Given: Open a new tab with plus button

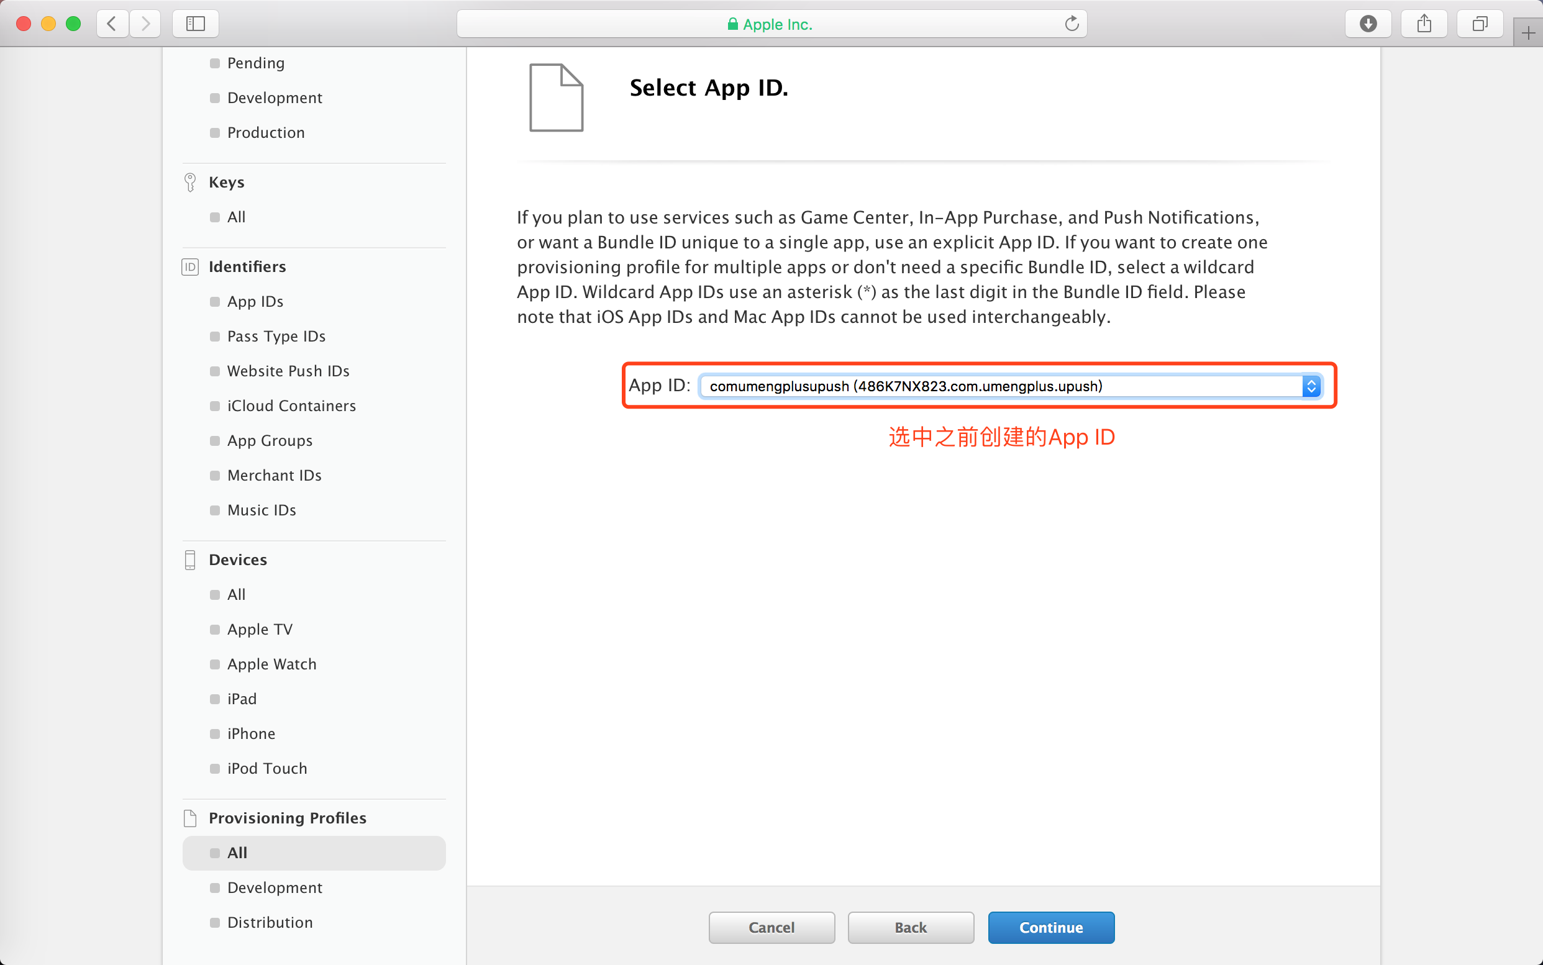Looking at the screenshot, I should pyautogui.click(x=1528, y=33).
